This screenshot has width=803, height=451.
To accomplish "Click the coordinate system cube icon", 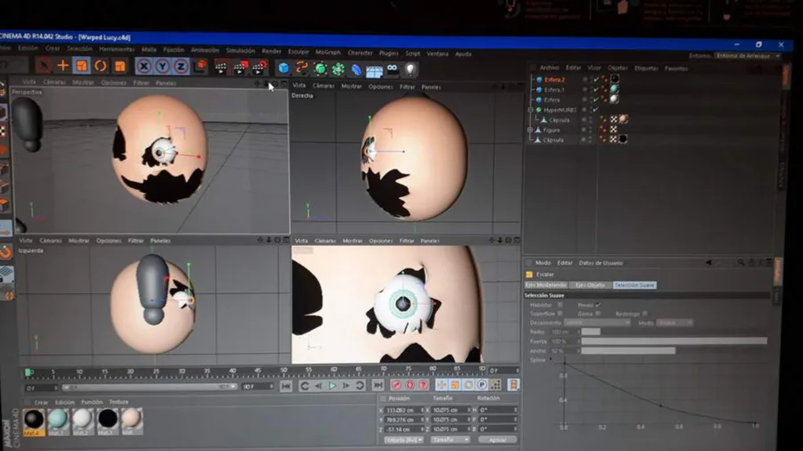I will tap(200, 66).
